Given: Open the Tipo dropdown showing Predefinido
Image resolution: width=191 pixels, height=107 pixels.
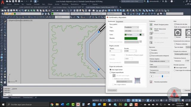Looking at the screenshot, I should tap(131, 27).
